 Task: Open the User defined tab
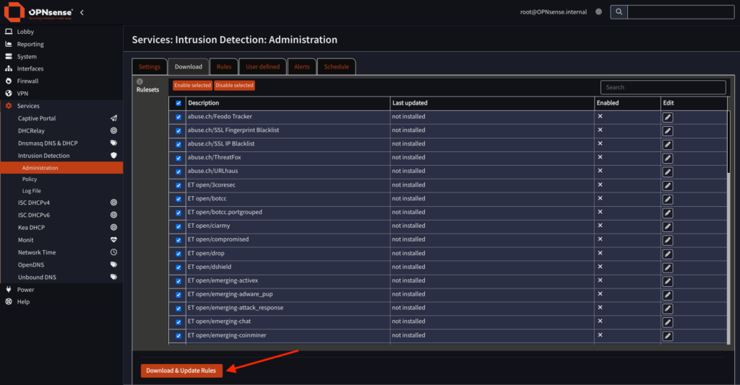coord(262,67)
